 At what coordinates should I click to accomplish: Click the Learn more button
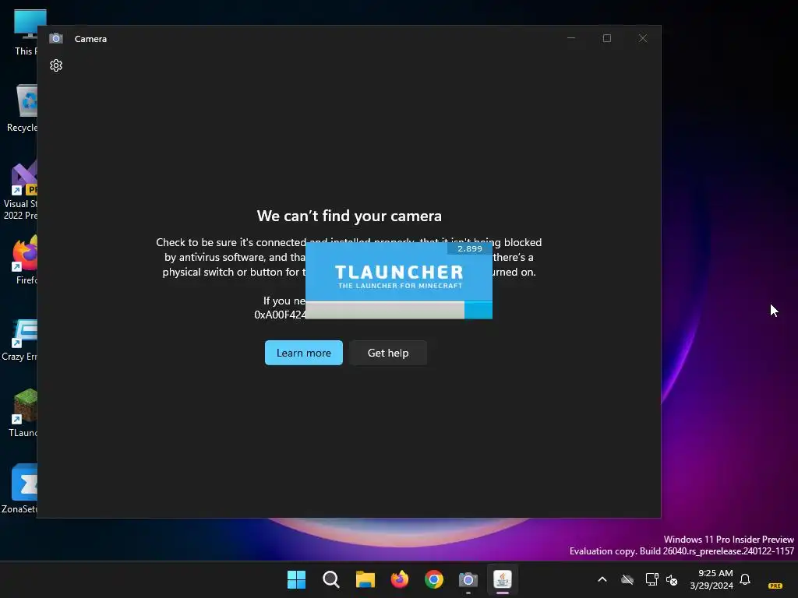pyautogui.click(x=304, y=353)
